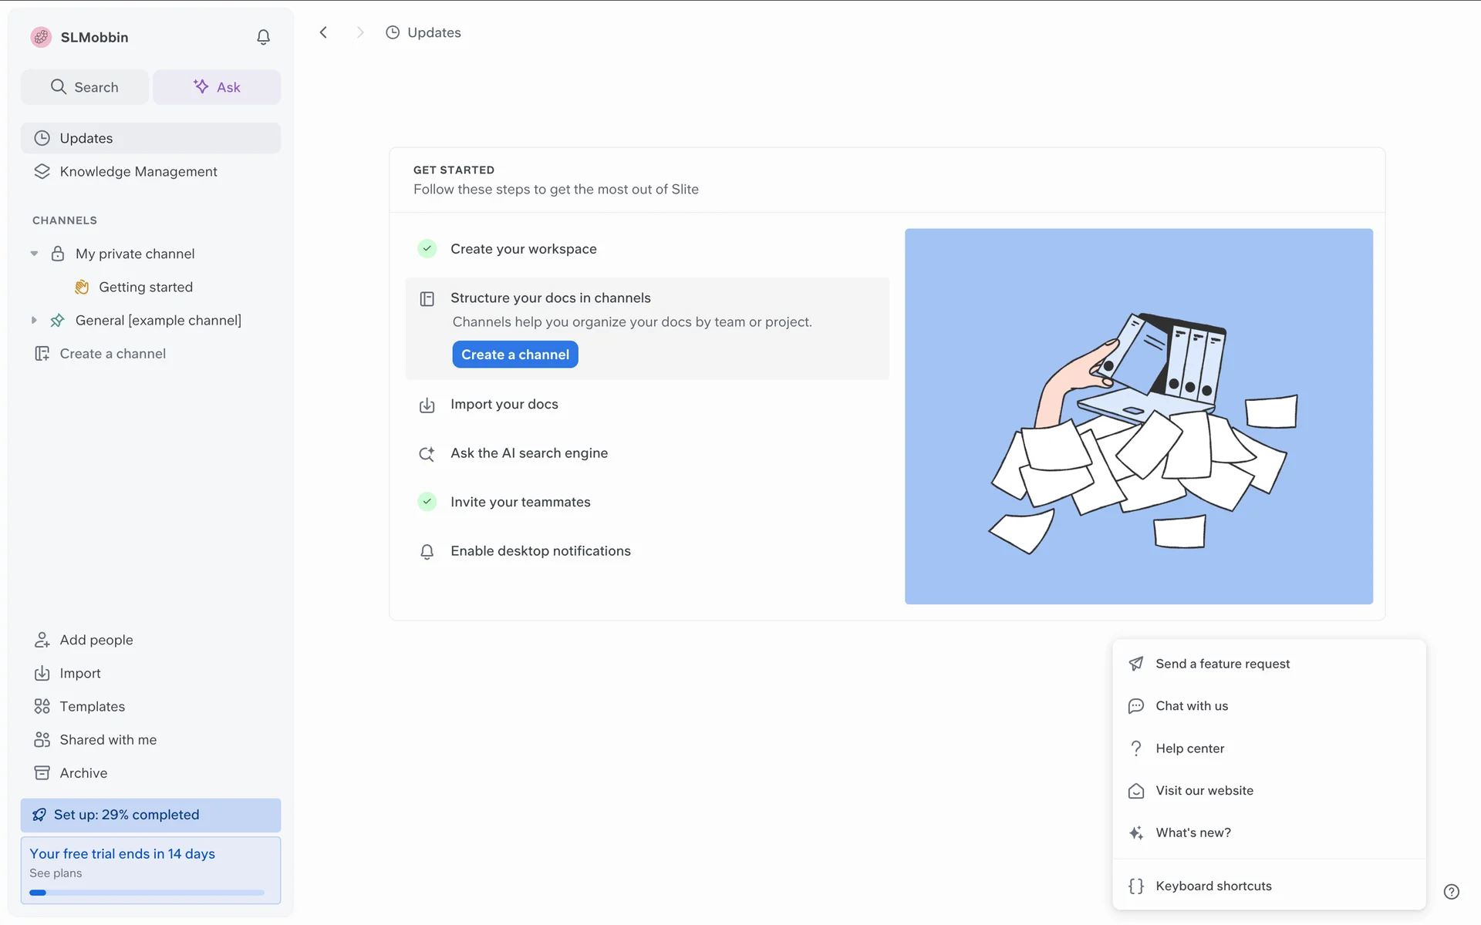Open the help question mark icon
Viewport: 1481px width, 925px height.
(x=1451, y=891)
